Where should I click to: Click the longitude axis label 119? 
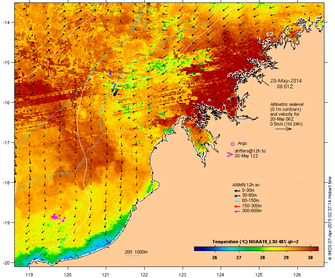(29, 275)
